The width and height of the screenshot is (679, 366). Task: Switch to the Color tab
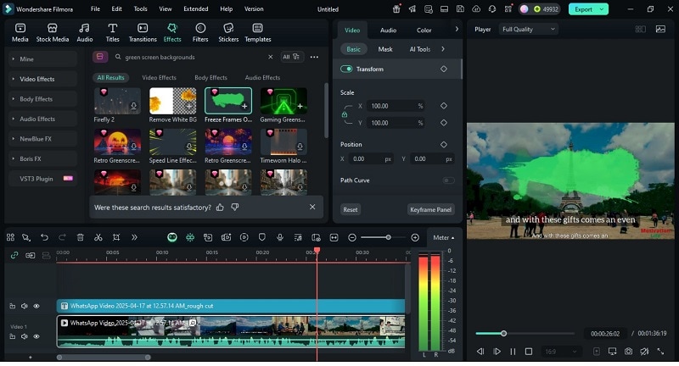pyautogui.click(x=424, y=30)
